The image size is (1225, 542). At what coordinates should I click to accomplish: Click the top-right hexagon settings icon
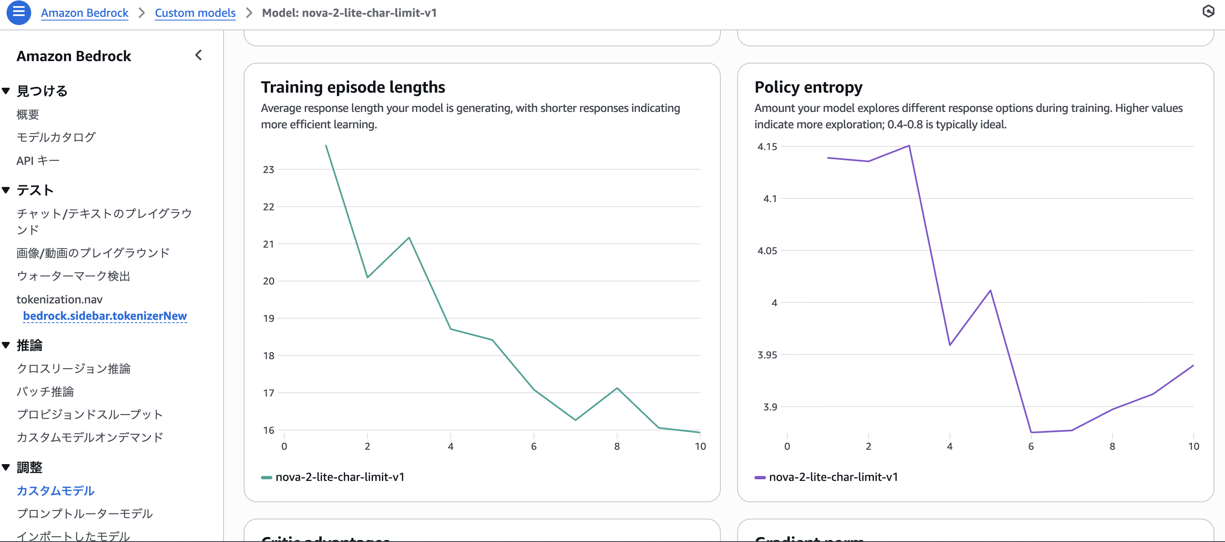(x=1208, y=11)
